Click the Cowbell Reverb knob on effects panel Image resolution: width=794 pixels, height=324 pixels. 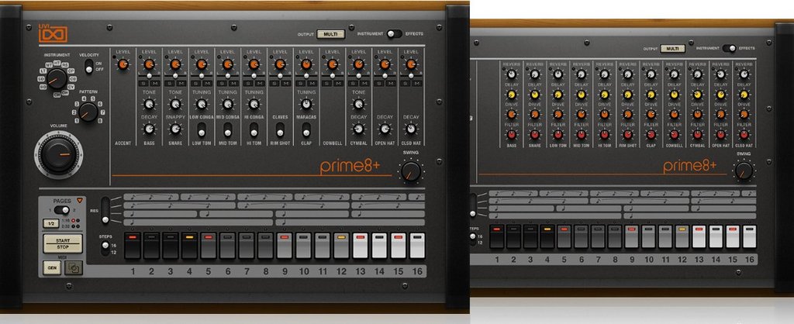[x=675, y=74]
